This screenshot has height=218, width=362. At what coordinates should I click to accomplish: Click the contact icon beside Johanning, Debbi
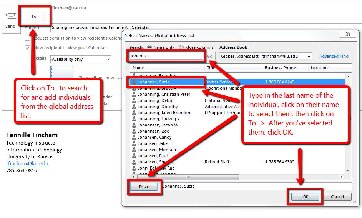pyautogui.click(x=134, y=100)
